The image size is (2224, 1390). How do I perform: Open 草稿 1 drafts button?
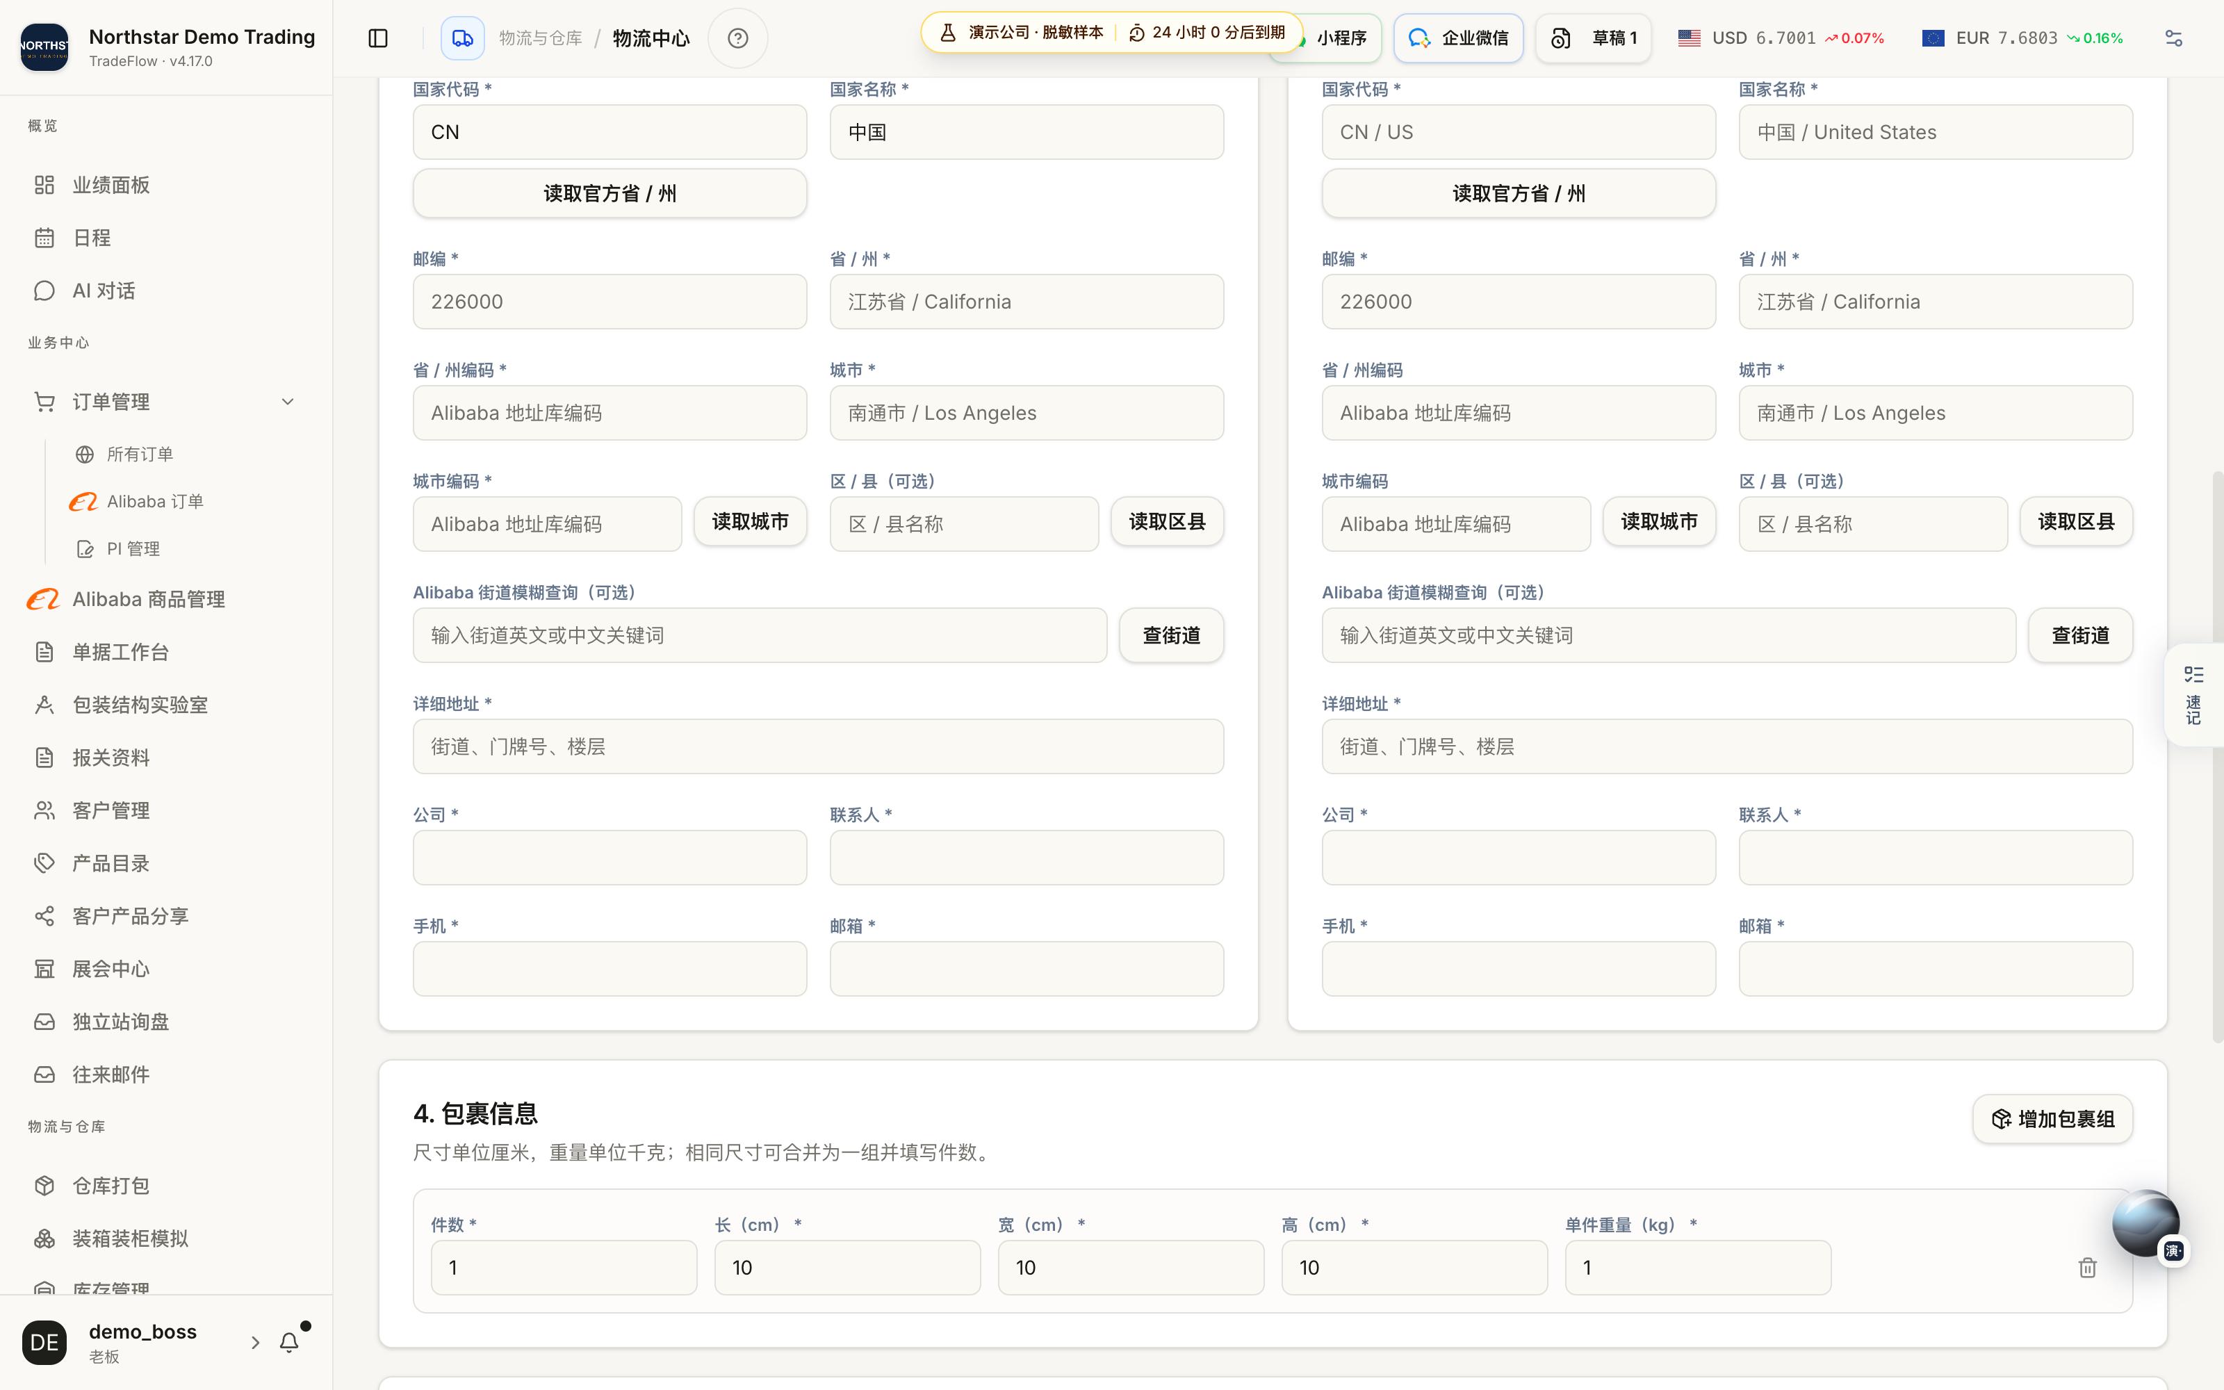[x=1594, y=38]
